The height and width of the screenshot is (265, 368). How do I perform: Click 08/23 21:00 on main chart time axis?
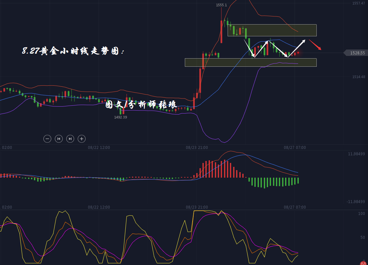tap(197, 148)
